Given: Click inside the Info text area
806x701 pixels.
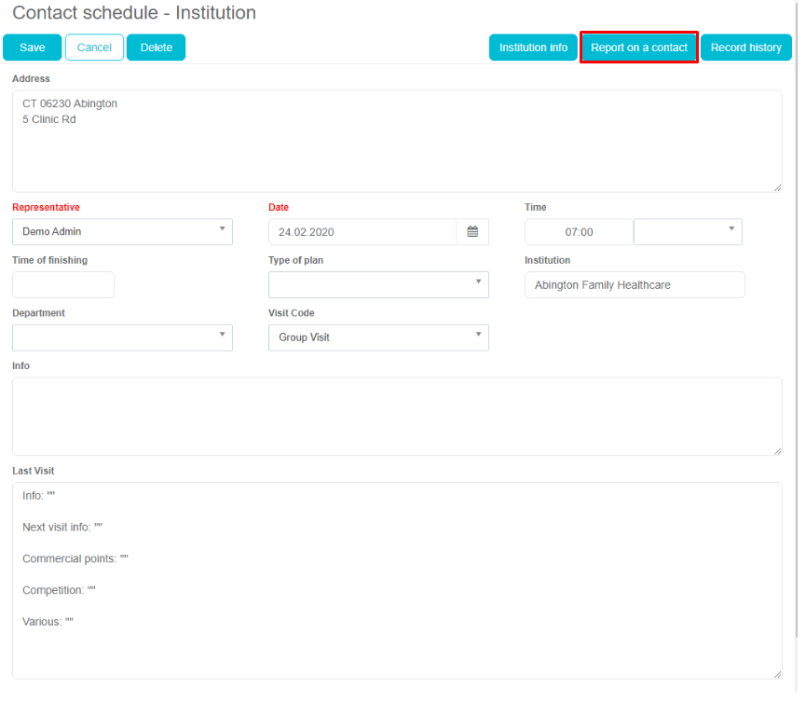Looking at the screenshot, I should (397, 417).
